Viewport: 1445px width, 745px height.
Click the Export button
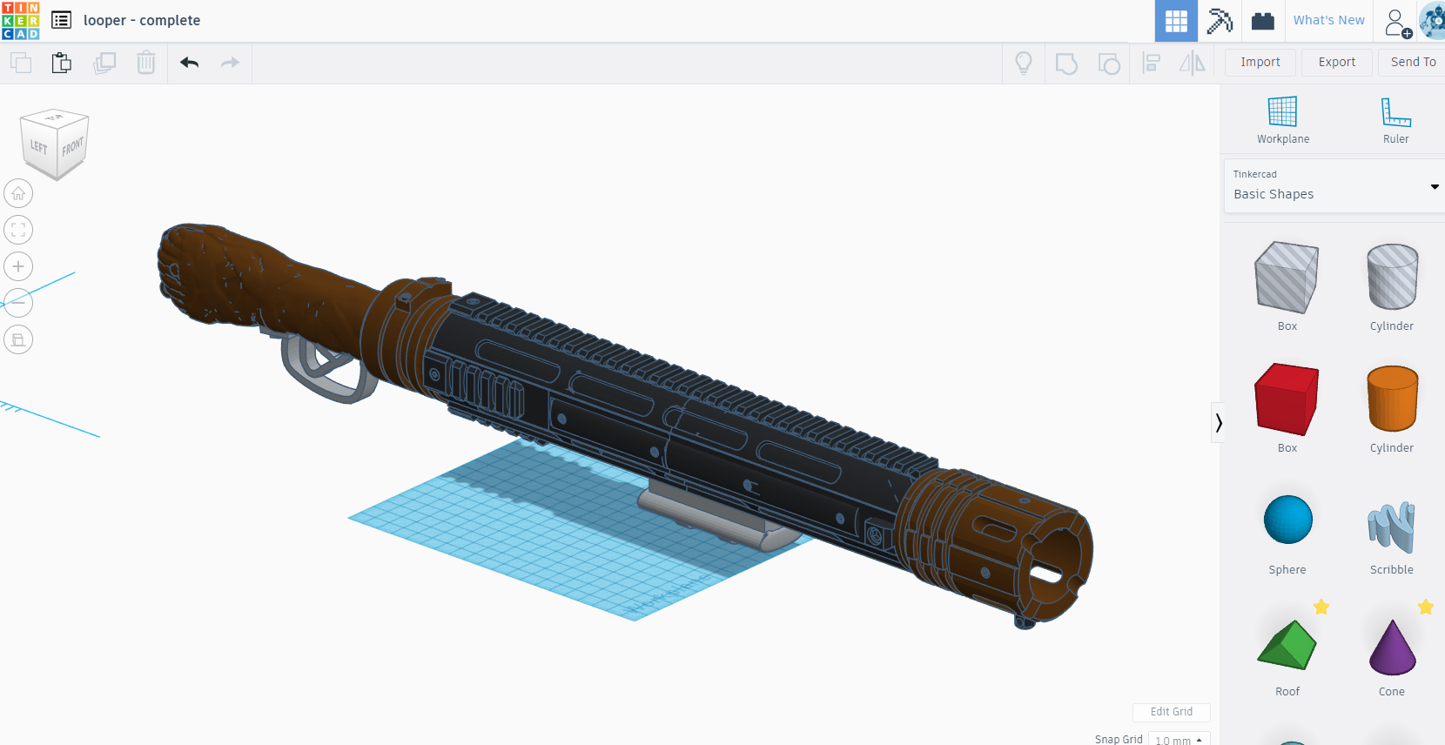1337,62
